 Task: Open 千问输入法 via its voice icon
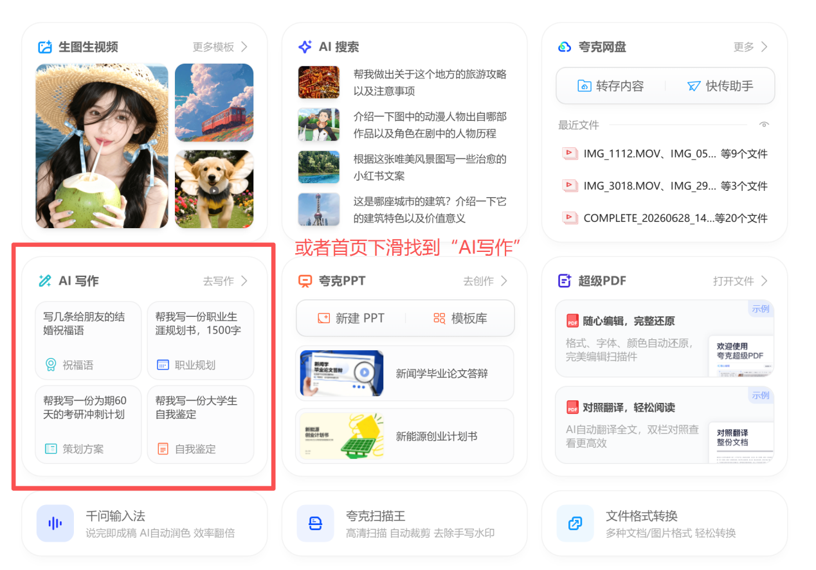click(55, 524)
